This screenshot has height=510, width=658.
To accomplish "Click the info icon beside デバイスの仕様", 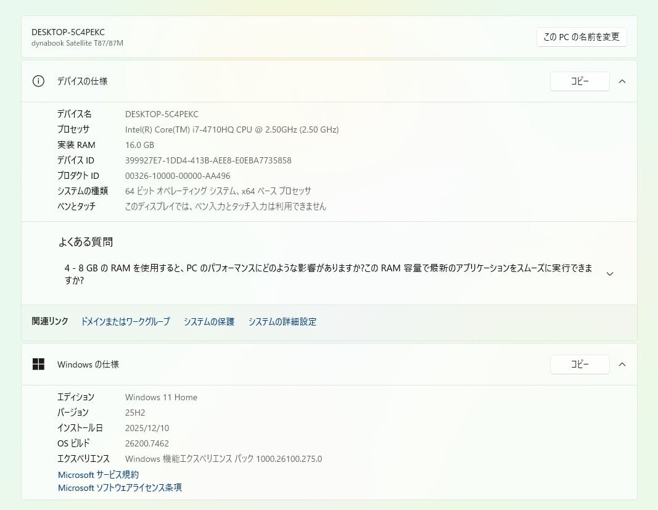I will (x=38, y=81).
